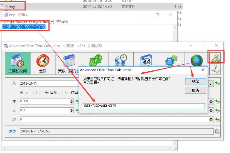Close the Notepad window
230x153 pixels.
(170, 15)
